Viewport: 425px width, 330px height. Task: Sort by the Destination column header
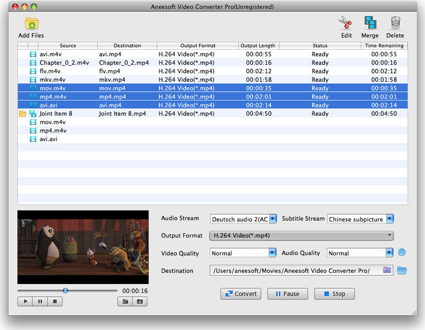(127, 45)
